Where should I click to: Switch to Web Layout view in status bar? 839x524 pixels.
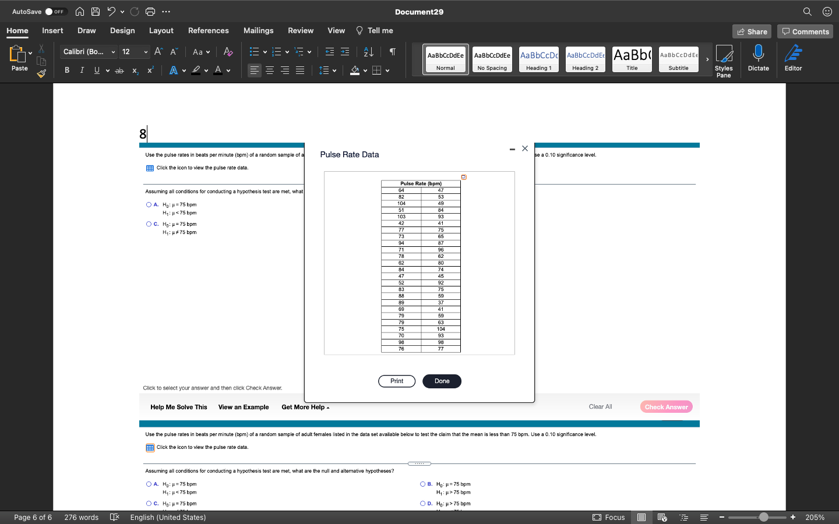click(x=662, y=517)
